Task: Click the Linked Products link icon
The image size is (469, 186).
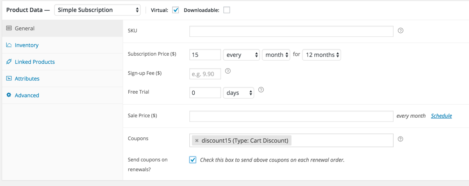Action: (9, 62)
